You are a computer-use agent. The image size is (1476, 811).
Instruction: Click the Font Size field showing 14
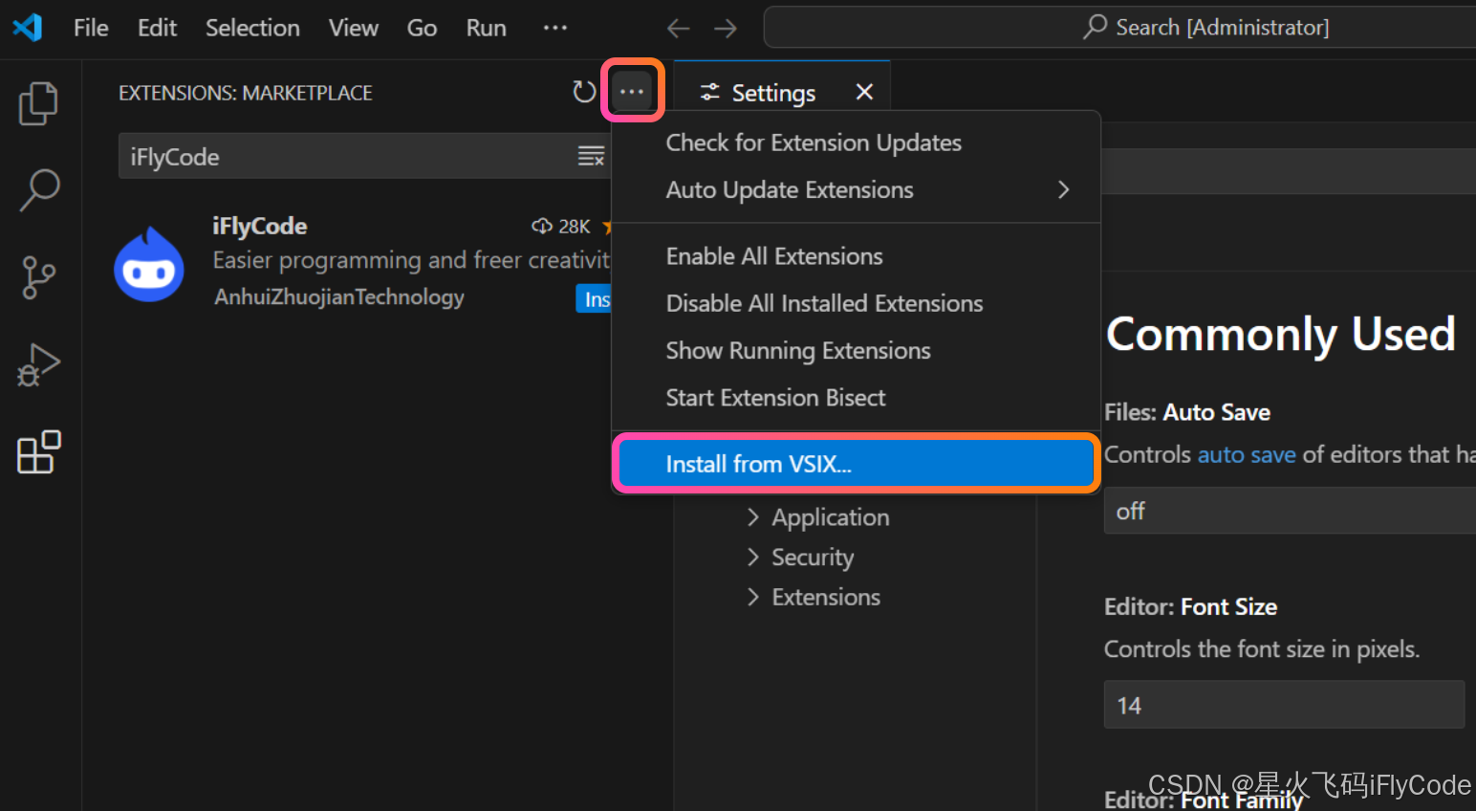click(x=1284, y=705)
